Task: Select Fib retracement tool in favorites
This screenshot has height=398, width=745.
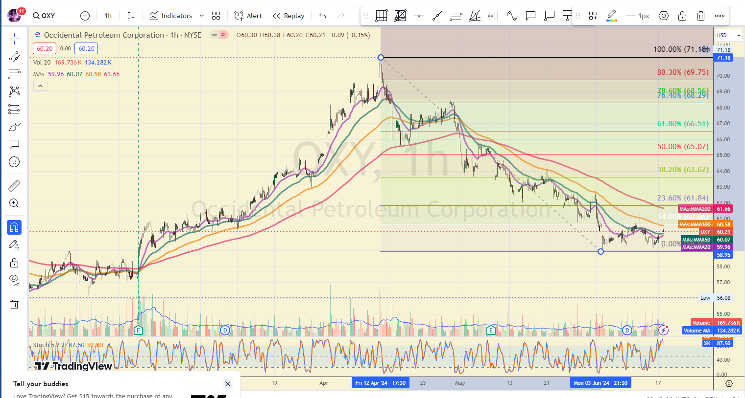Action: tap(456, 16)
